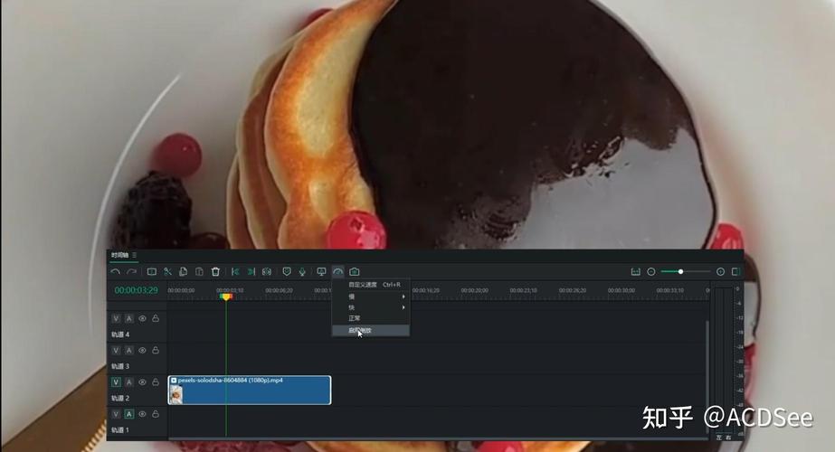
Task: Click the 00:00:03:29 timecode display
Action: click(137, 290)
